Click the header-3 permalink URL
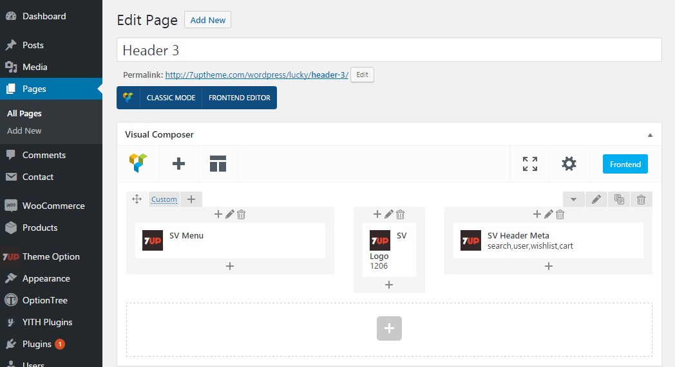The height and width of the screenshot is (367, 675). [256, 75]
